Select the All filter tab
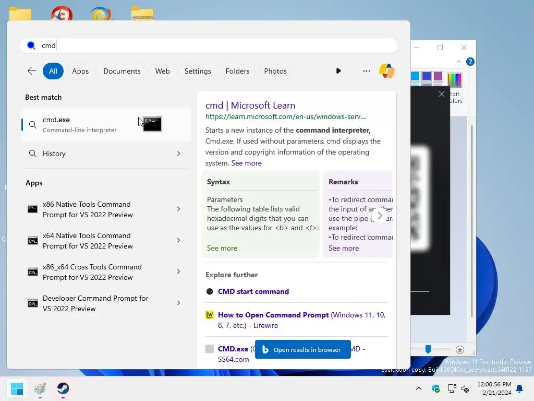 [53, 71]
